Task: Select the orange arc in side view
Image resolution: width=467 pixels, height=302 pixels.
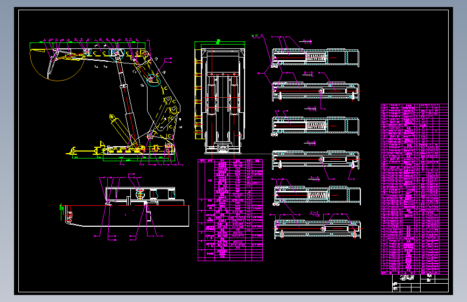Action: 57,66
